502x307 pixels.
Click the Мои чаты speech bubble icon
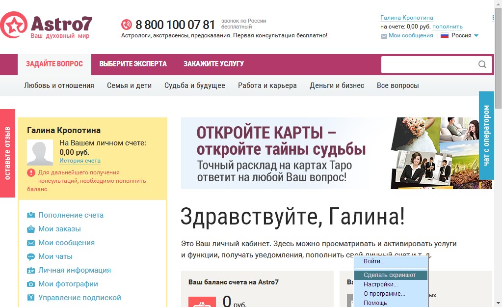pos(31,257)
